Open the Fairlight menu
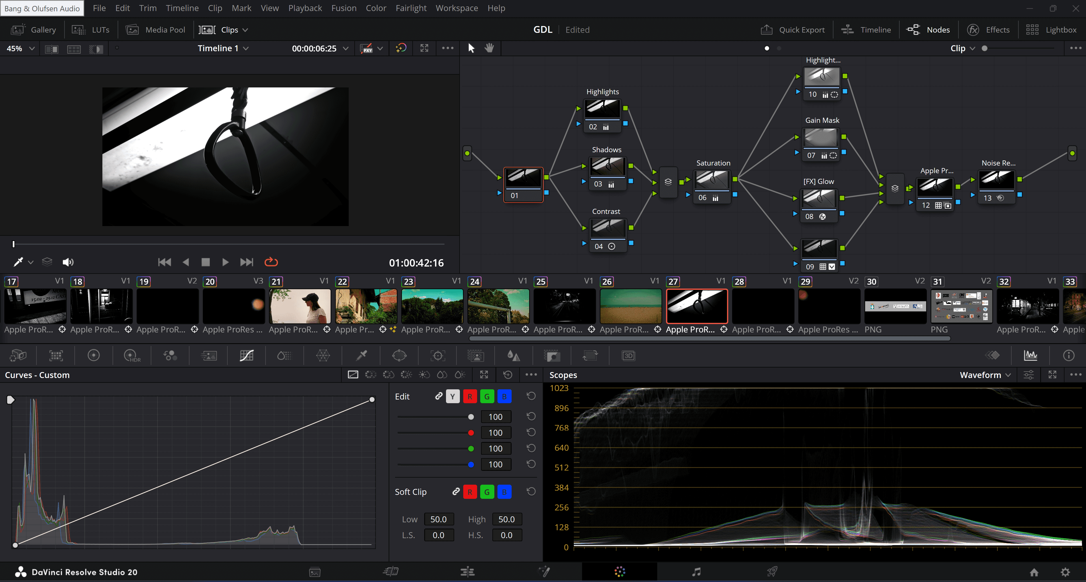1086x582 pixels. pos(410,8)
